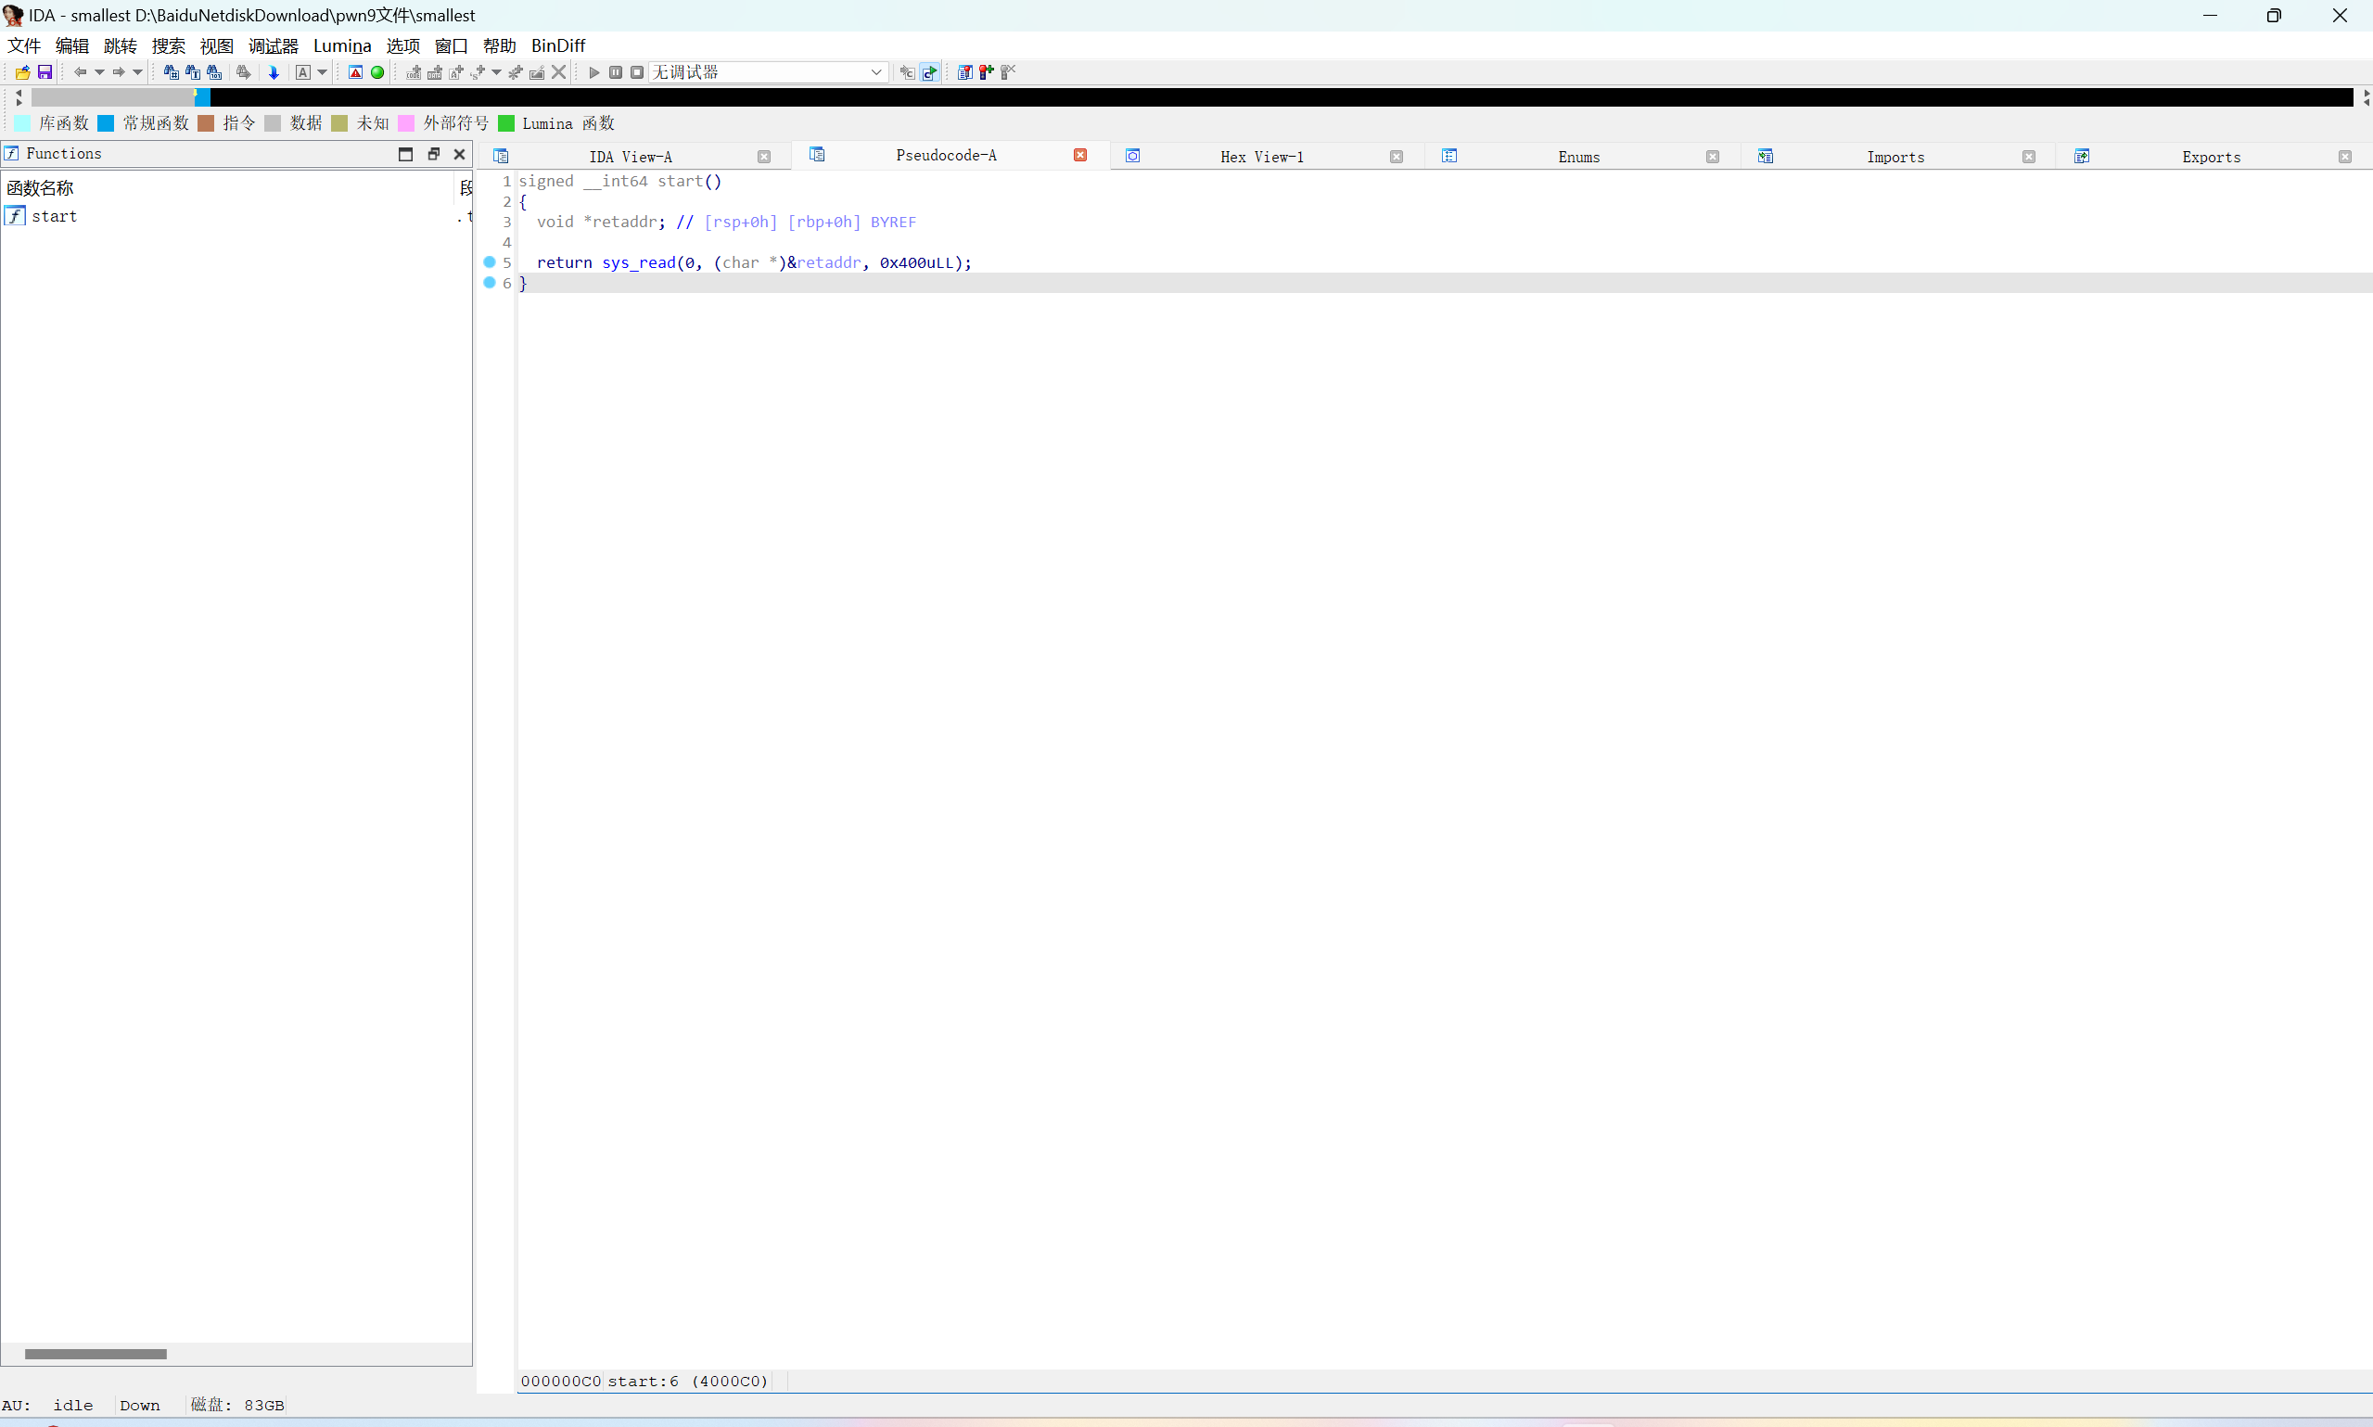Screen dimensions: 2373x1427
Task: Close the Pseudocode-A tab
Action: pos(1079,155)
